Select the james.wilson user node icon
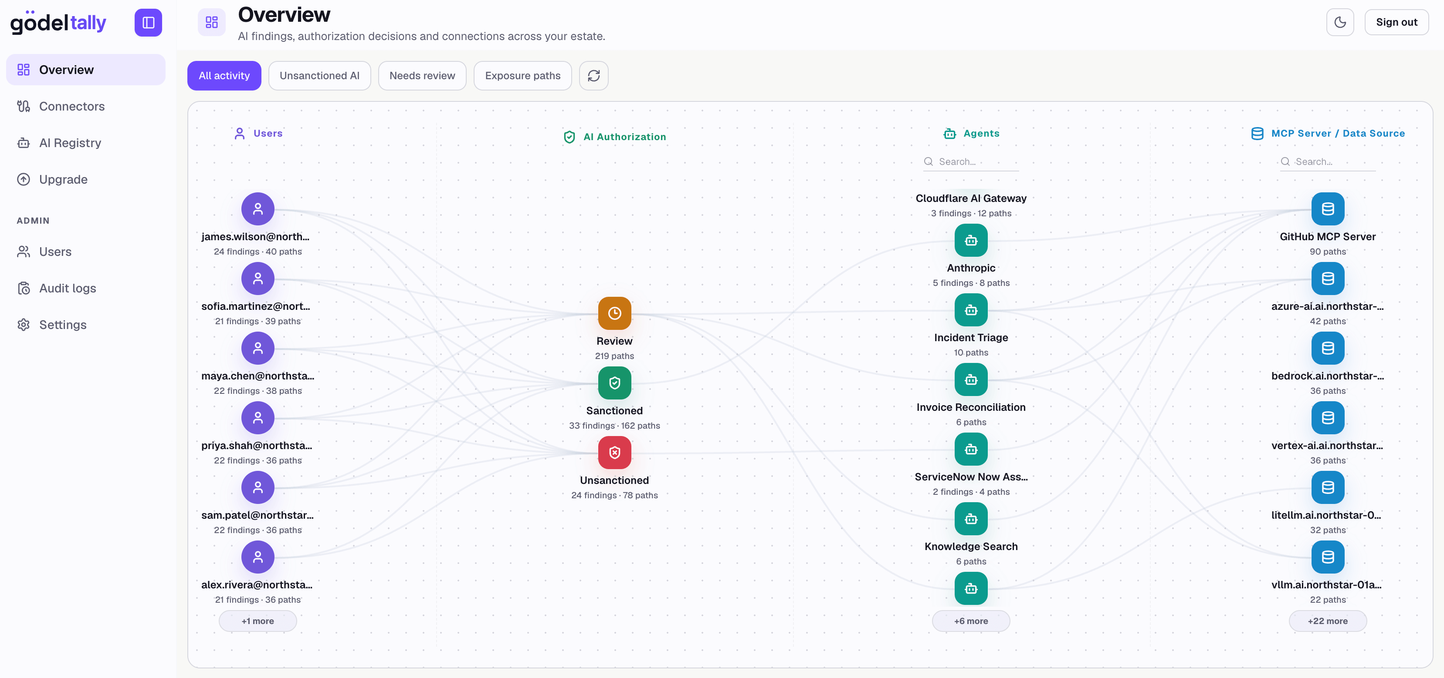Image resolution: width=1444 pixels, height=678 pixels. tap(258, 209)
